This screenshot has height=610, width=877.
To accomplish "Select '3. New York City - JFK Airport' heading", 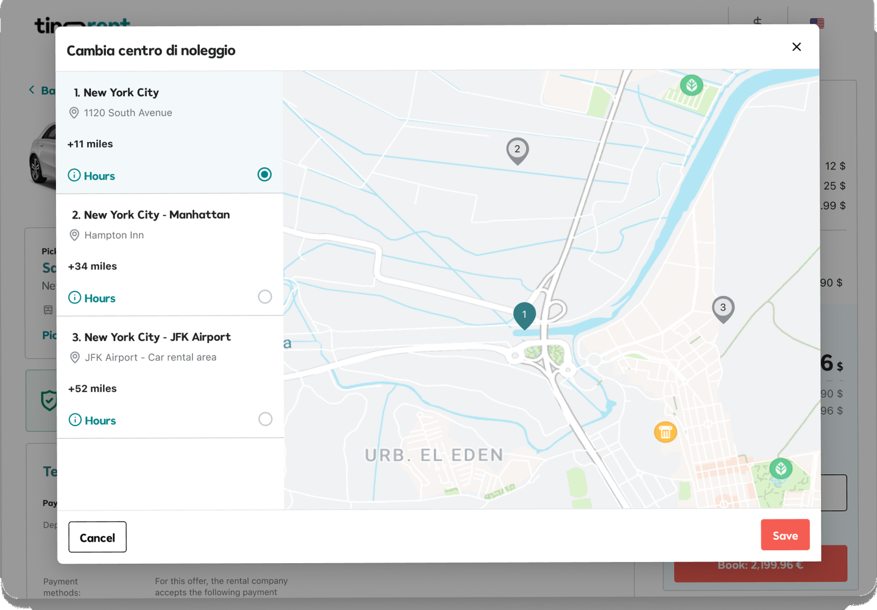I will 152,337.
